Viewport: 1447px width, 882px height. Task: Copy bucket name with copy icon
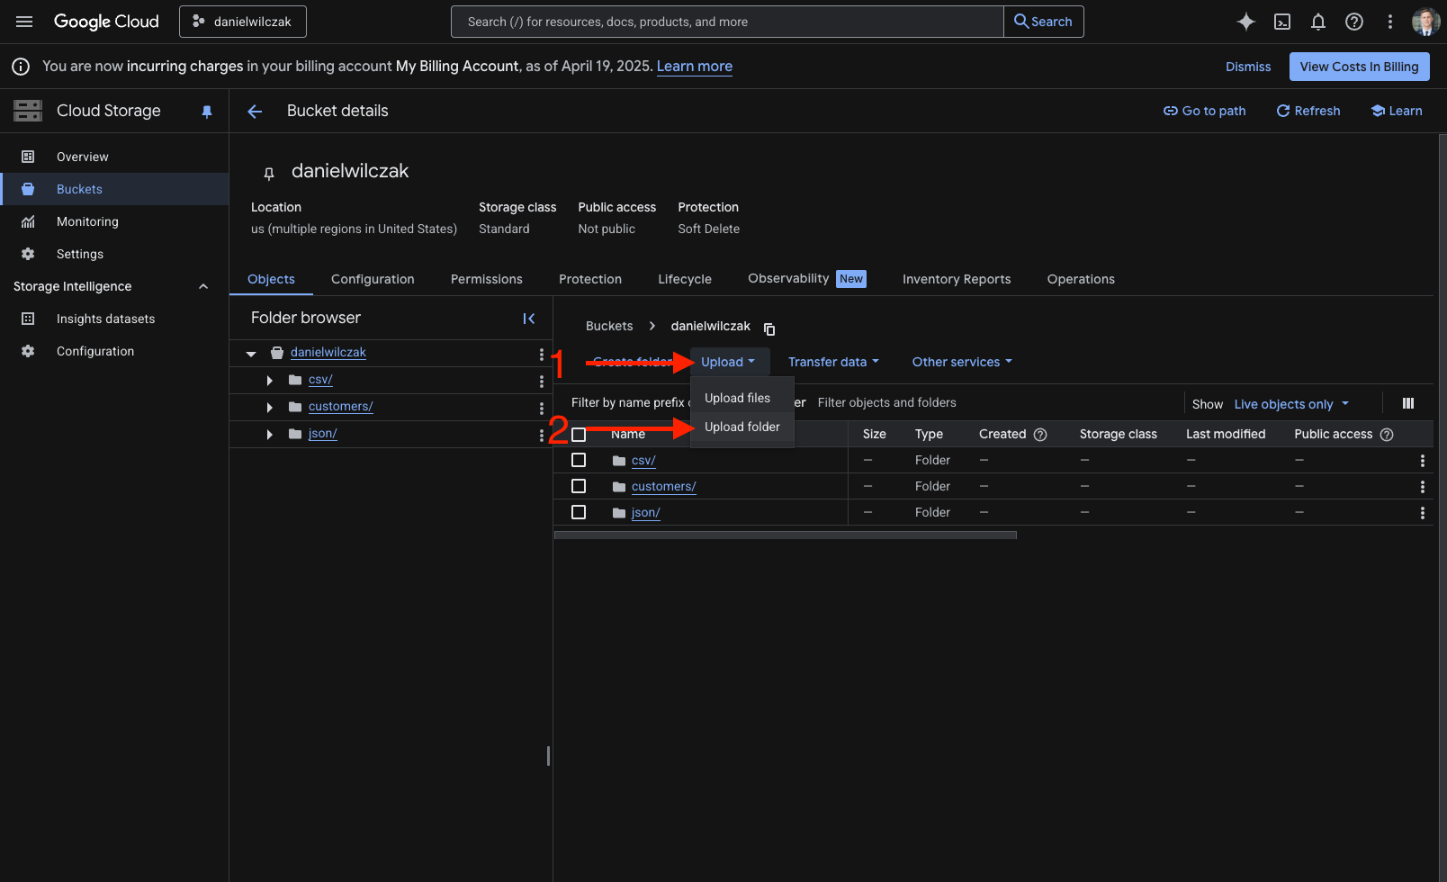[769, 328]
